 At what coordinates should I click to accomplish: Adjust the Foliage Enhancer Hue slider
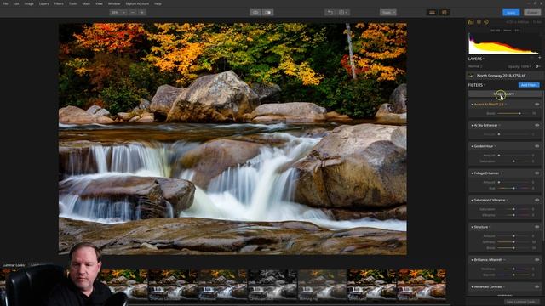[x=514, y=188]
